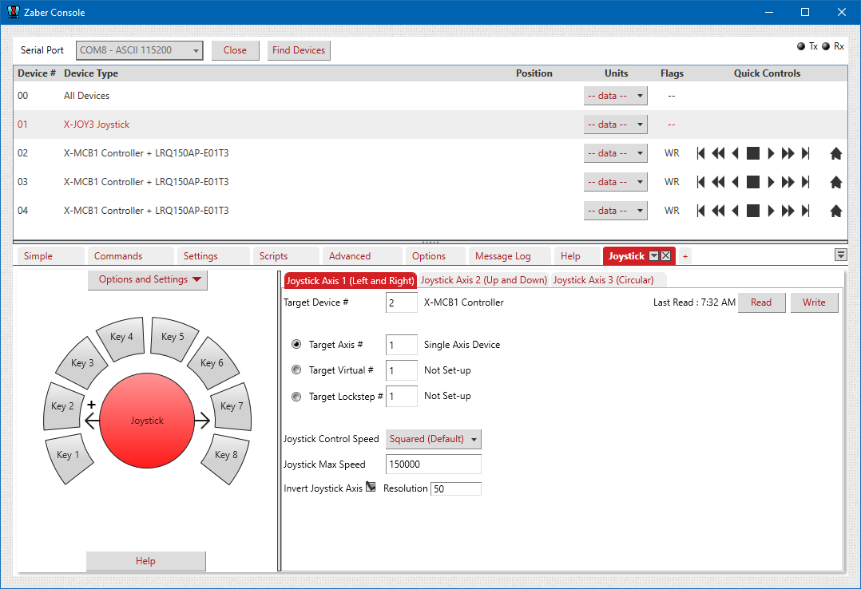Viewport: 861px width, 589px height.
Task: Click single right arrow for device 02
Action: coord(771,153)
